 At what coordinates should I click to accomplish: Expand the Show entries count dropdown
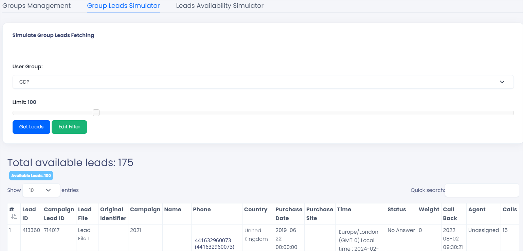click(x=41, y=190)
